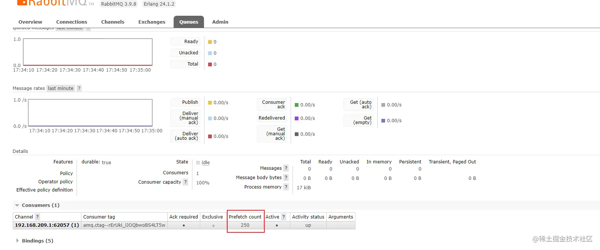The image size is (600, 250).
Task: Click the Process memory help icon
Action: pyautogui.click(x=286, y=187)
